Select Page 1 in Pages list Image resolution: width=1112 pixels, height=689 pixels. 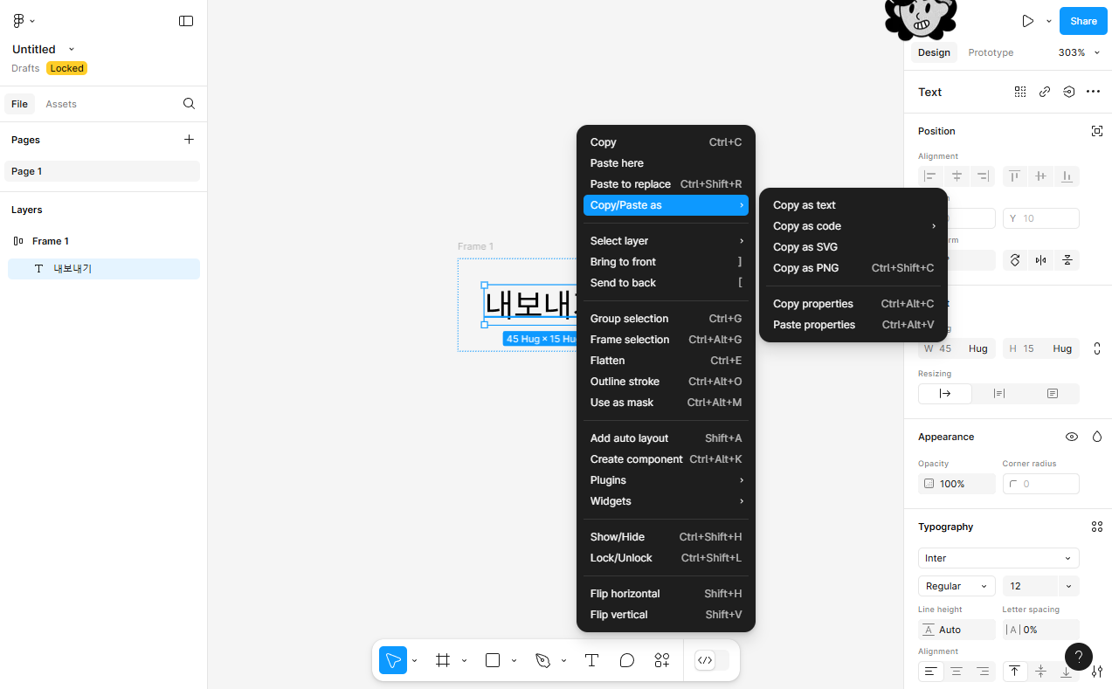pos(102,171)
